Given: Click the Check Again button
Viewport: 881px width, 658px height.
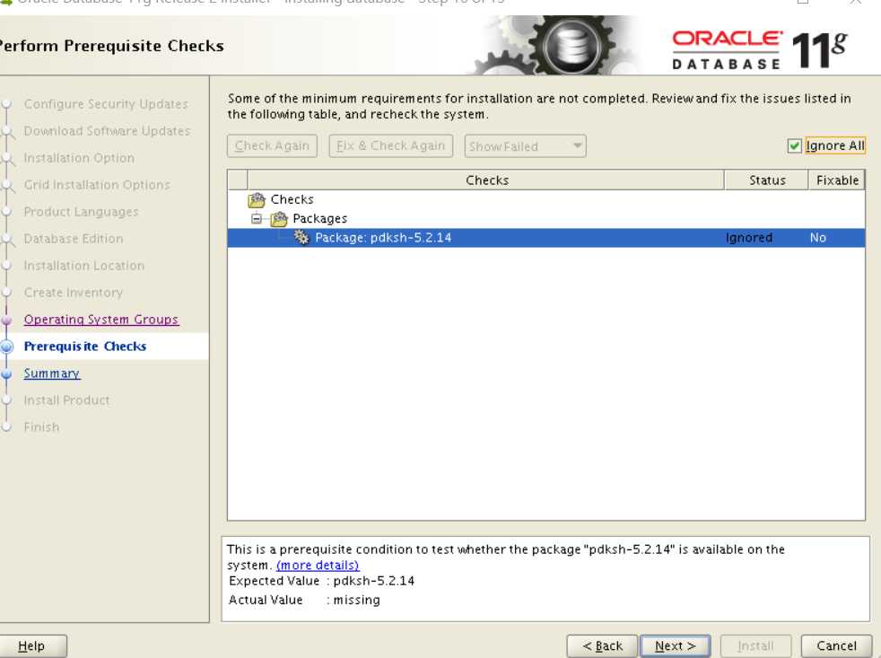Looking at the screenshot, I should click(272, 146).
